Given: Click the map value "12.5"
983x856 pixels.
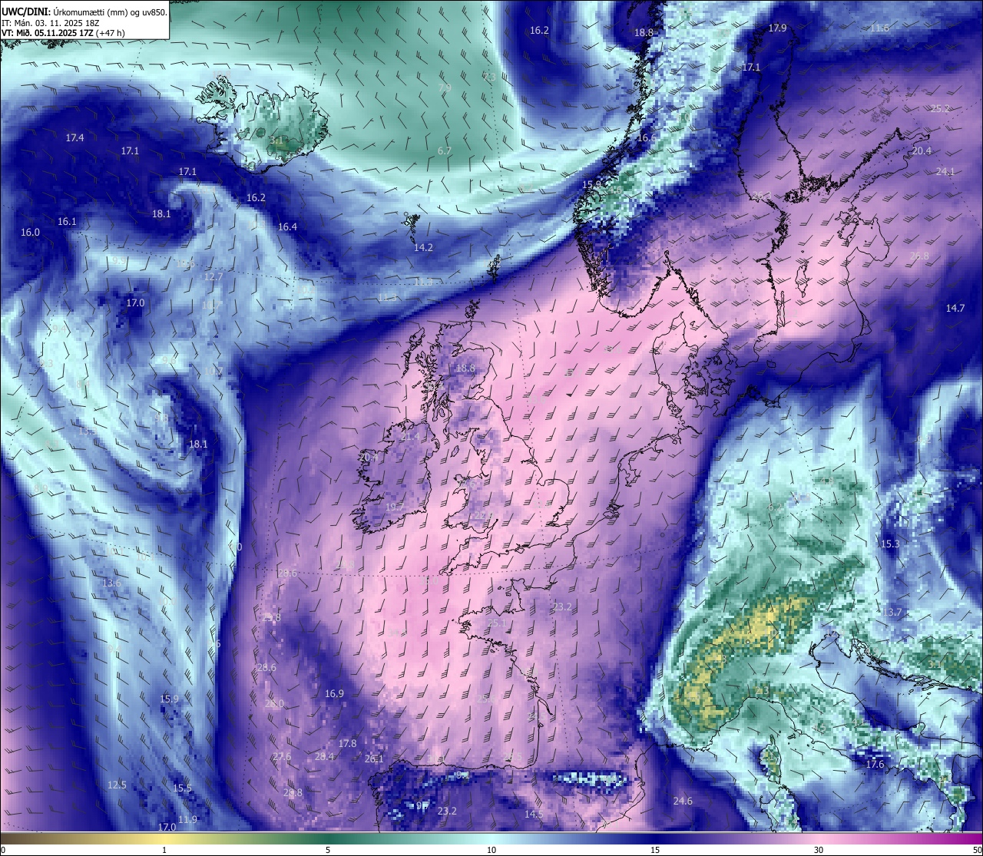Looking at the screenshot, I should (117, 785).
